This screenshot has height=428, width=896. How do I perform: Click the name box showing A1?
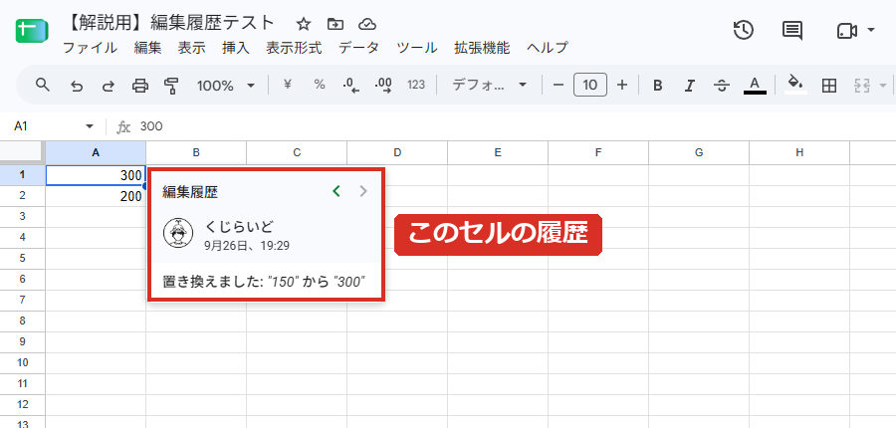(46, 126)
